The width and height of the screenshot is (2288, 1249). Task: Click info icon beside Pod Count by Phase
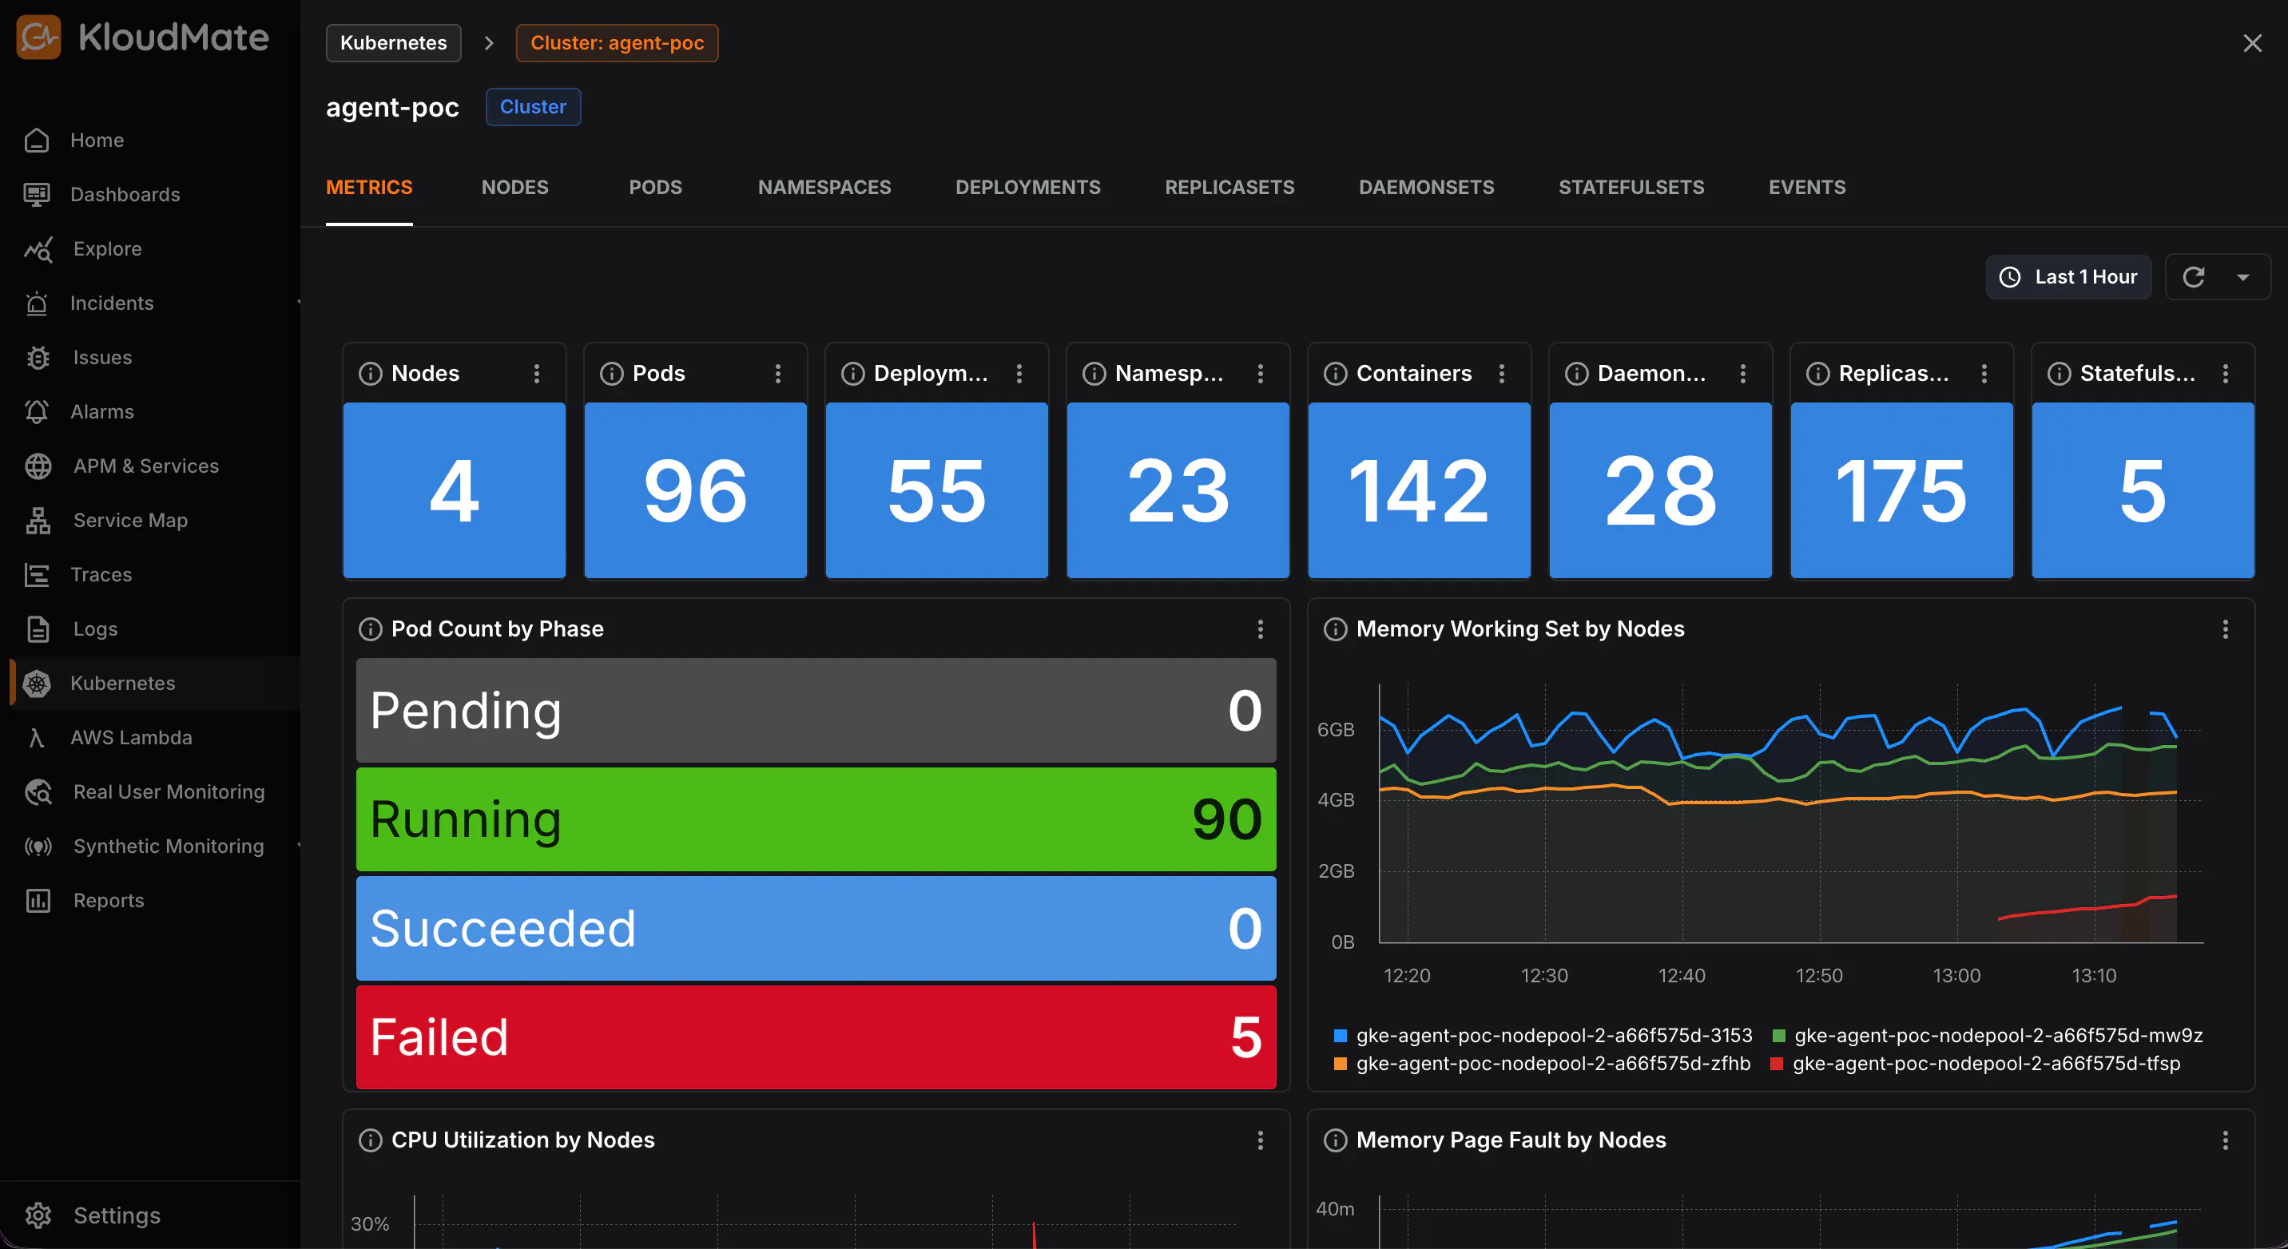370,629
